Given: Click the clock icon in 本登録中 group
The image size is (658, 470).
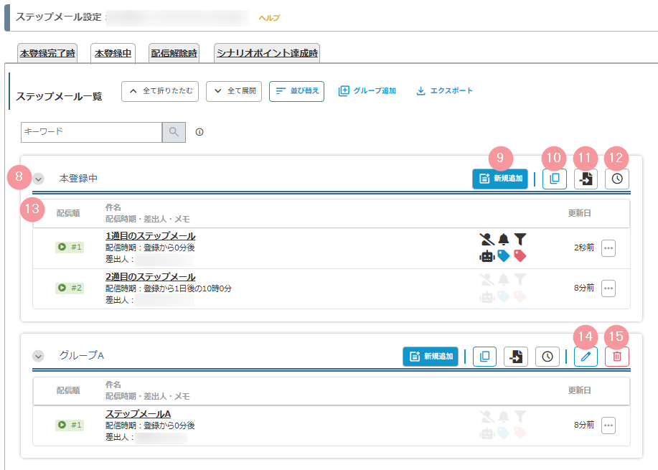Looking at the screenshot, I should coord(617,179).
